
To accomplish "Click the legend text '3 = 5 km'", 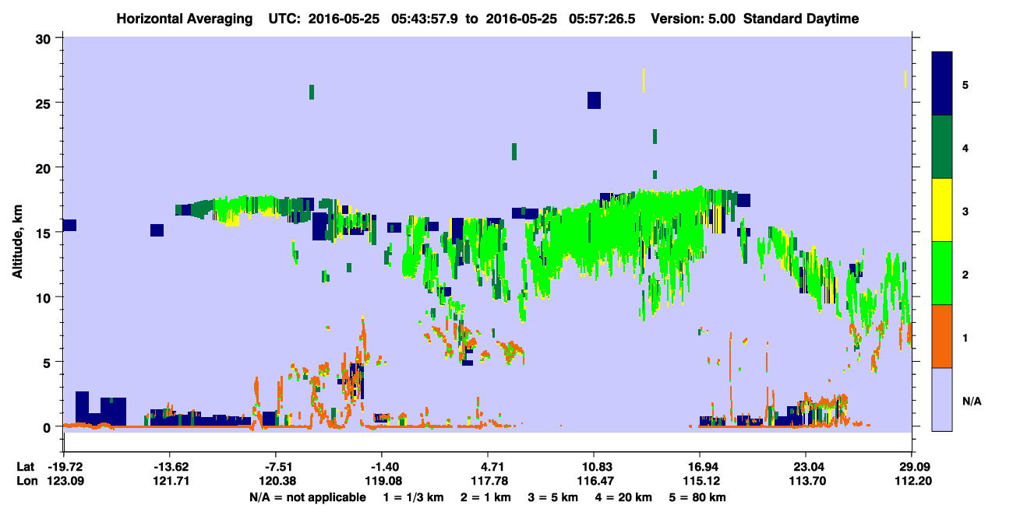I will click(x=554, y=497).
